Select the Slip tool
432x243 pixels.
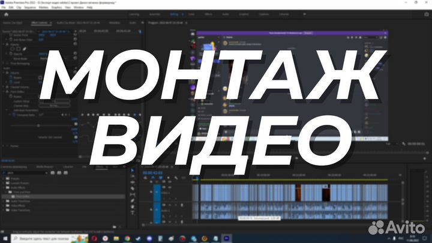click(133, 194)
